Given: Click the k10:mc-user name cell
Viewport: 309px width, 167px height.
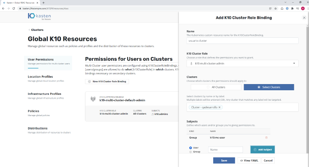Looking at the screenshot, I should [217, 137].
